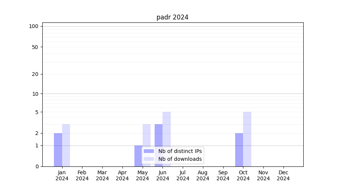
Task: Click the October distinct IPs bar
Action: (x=239, y=150)
